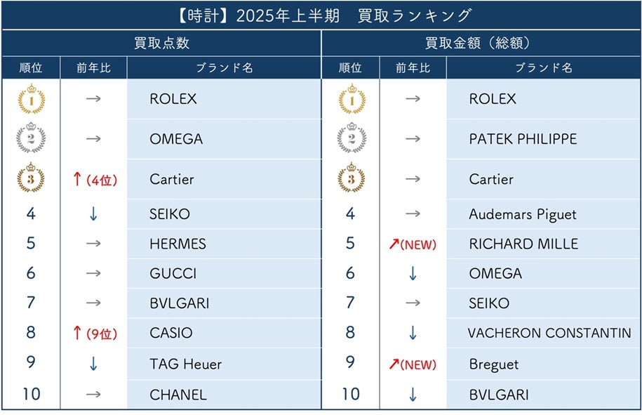Click the silver rank 2 medal in 買取点数
This screenshot has height=415, width=642.
tap(31, 138)
